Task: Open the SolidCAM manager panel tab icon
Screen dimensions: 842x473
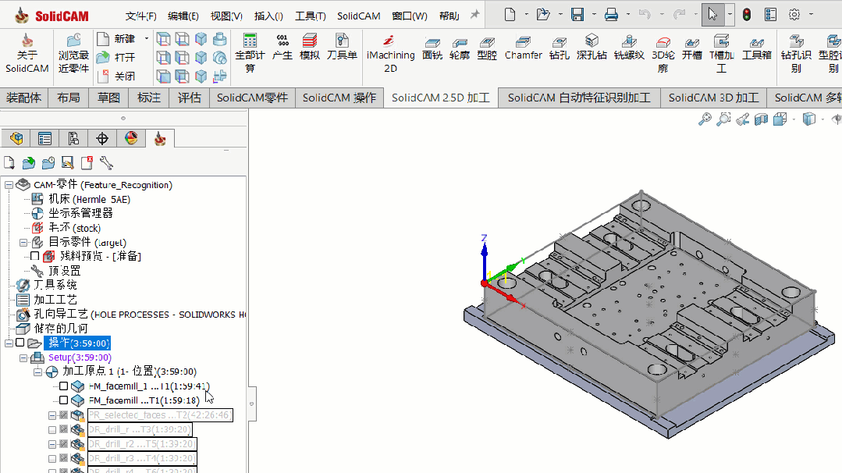Action: 160,139
